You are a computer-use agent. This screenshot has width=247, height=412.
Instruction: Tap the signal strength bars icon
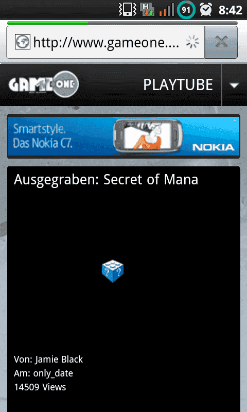coord(167,10)
